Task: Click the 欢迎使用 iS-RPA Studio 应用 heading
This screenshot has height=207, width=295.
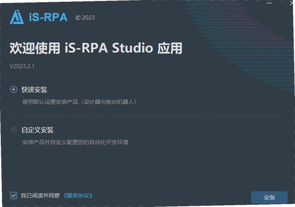Action: tap(96, 48)
